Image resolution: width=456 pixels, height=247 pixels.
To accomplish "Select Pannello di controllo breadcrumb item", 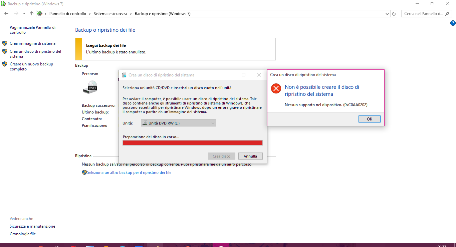I will 67,14.
